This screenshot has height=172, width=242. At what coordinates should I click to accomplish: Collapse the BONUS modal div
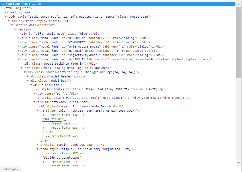click(x=18, y=59)
